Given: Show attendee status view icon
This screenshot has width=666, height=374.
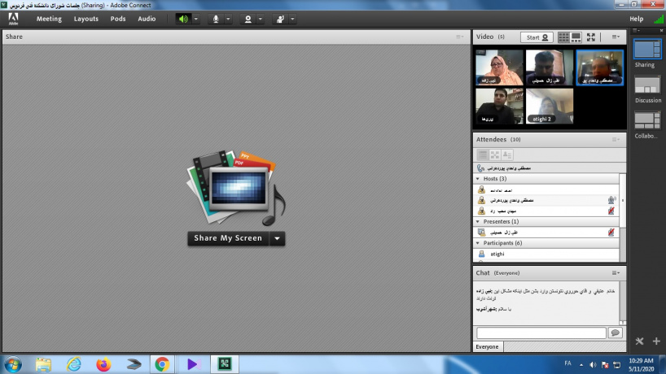Looking at the screenshot, I should (482, 154).
